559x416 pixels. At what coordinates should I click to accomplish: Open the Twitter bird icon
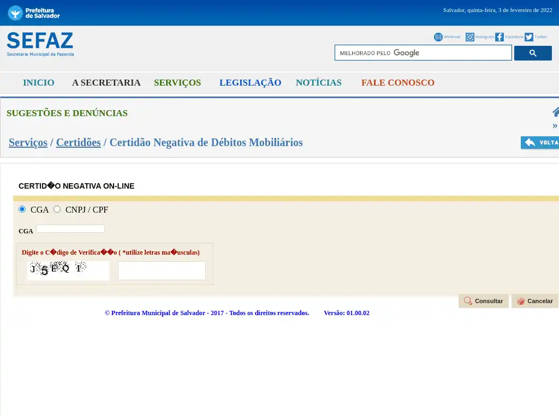(529, 37)
